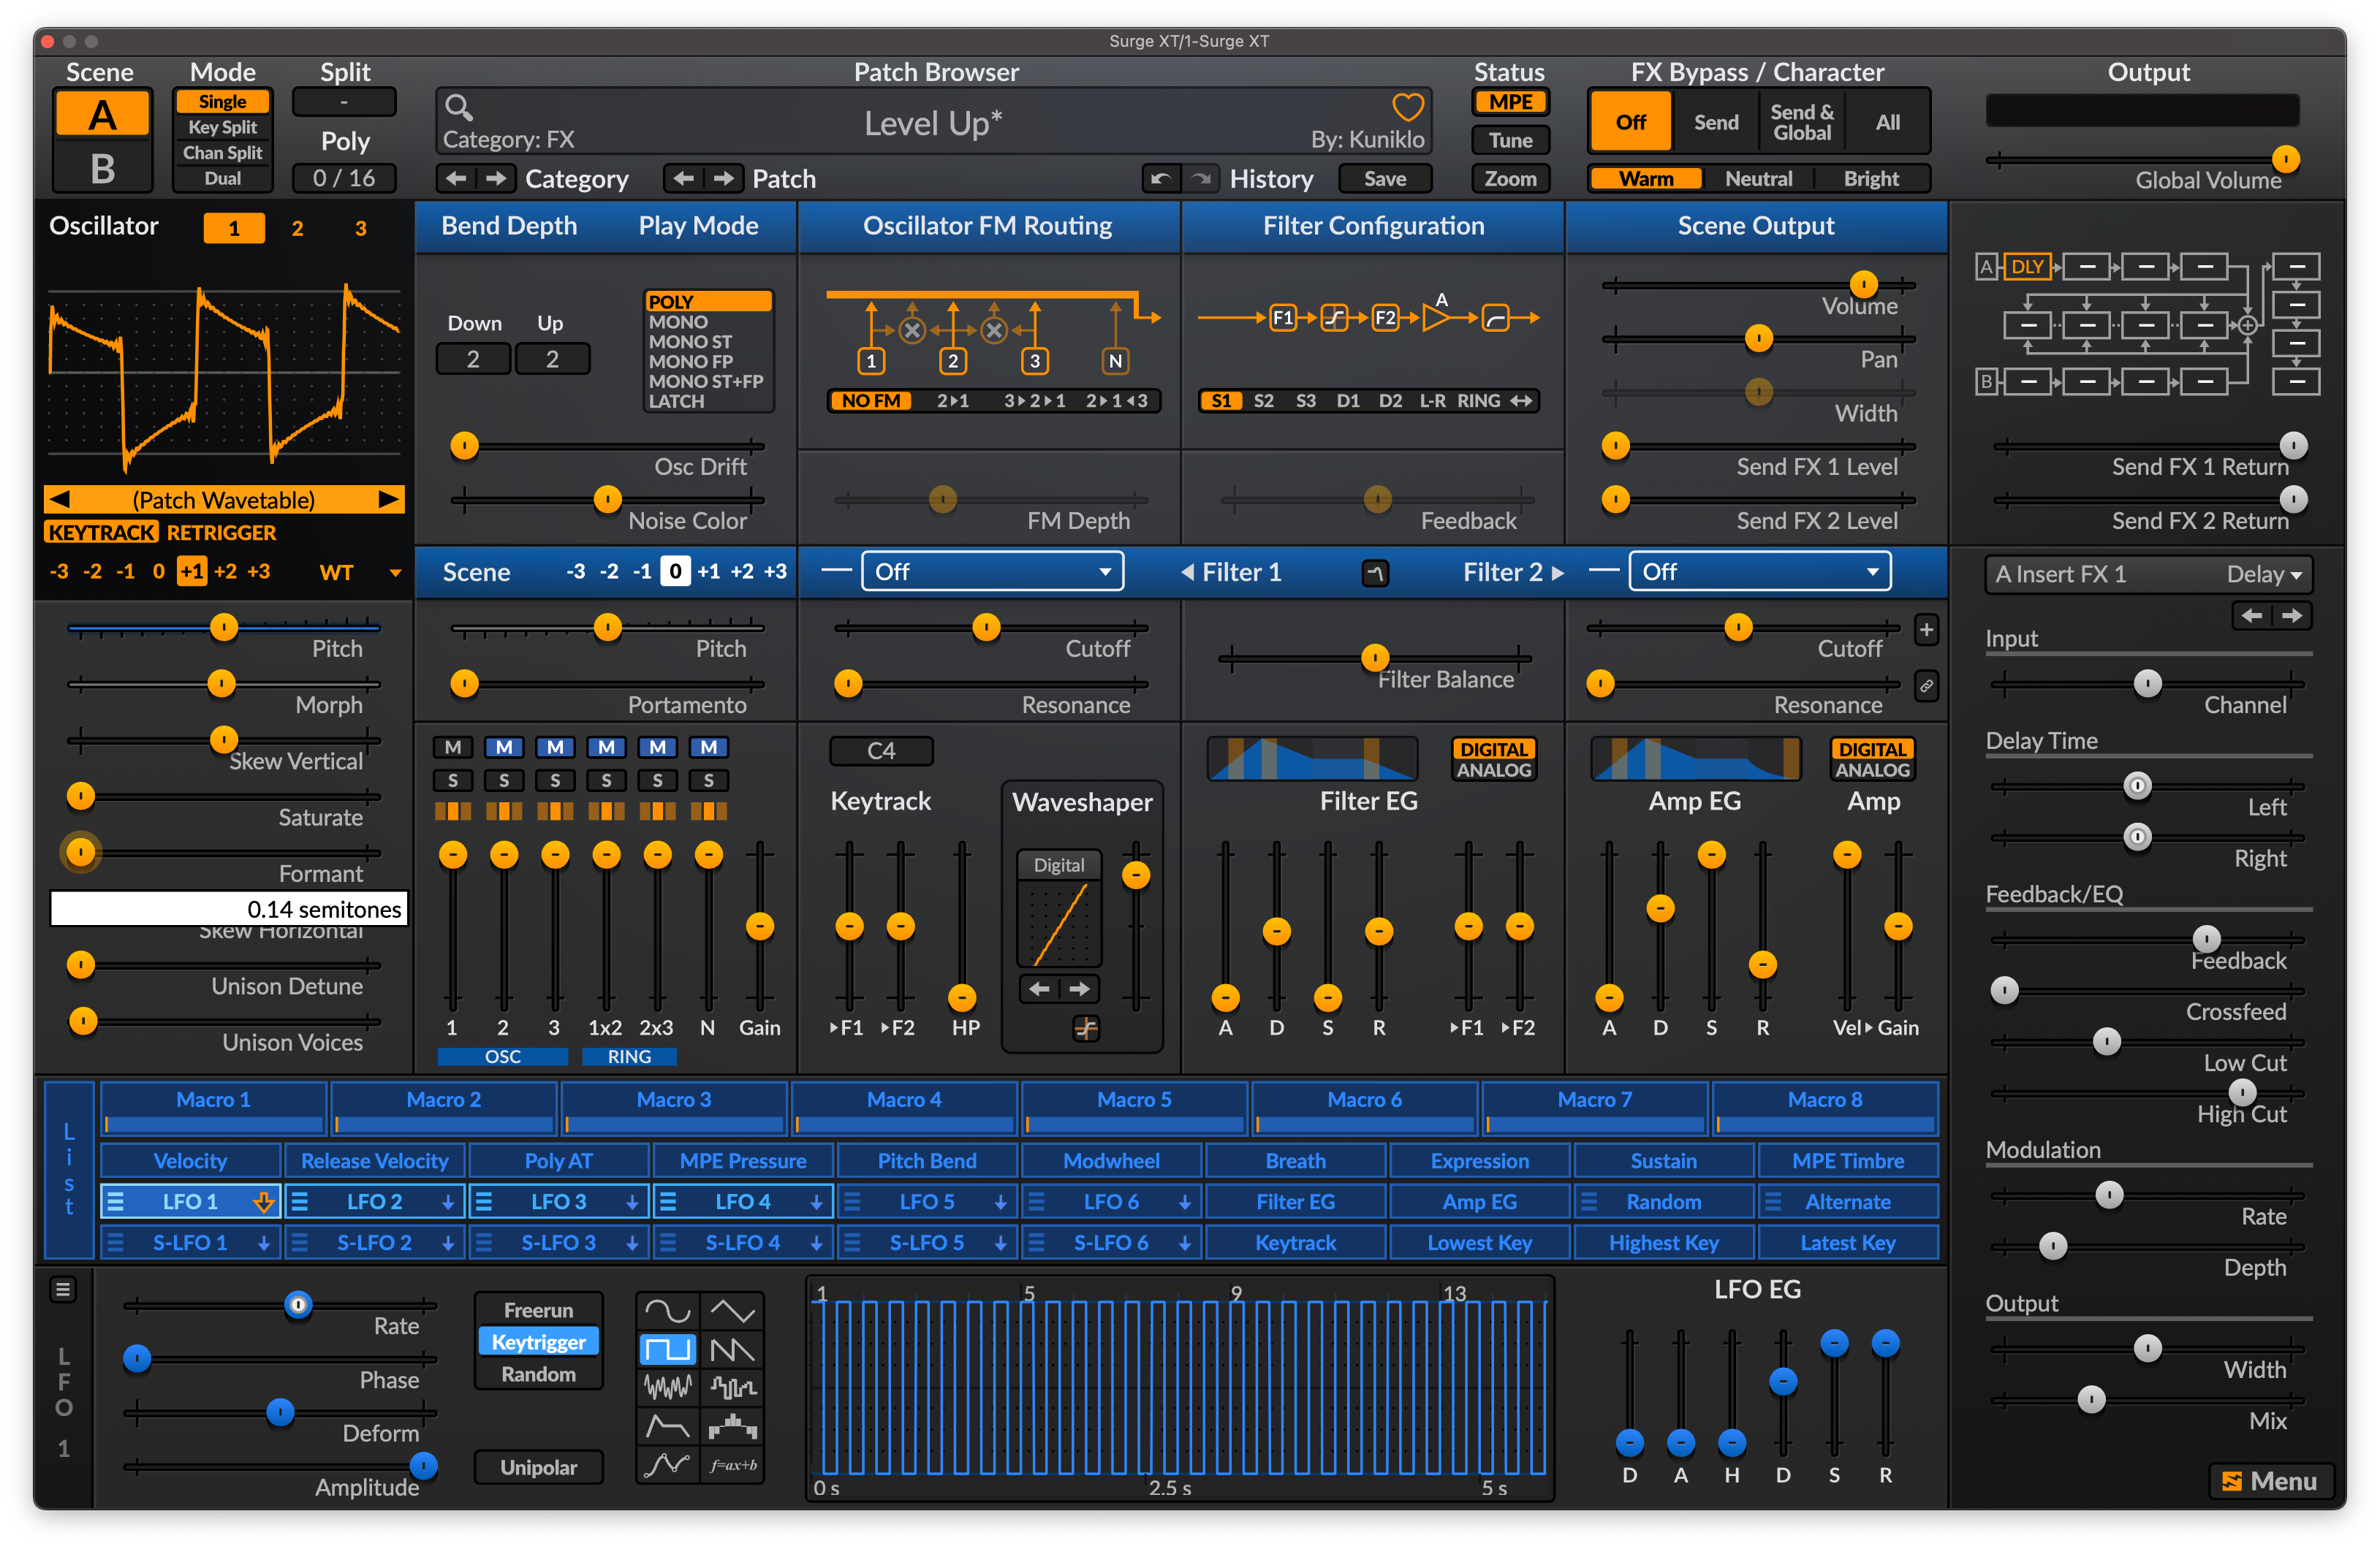The image size is (2380, 1549).
Task: Select the Modwheel modulation source
Action: (x=1111, y=1160)
